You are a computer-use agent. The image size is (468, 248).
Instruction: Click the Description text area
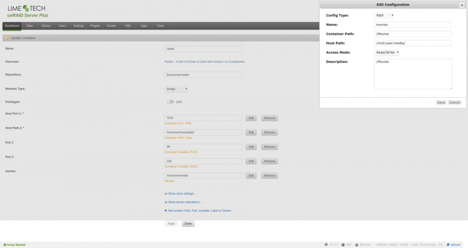point(413,74)
